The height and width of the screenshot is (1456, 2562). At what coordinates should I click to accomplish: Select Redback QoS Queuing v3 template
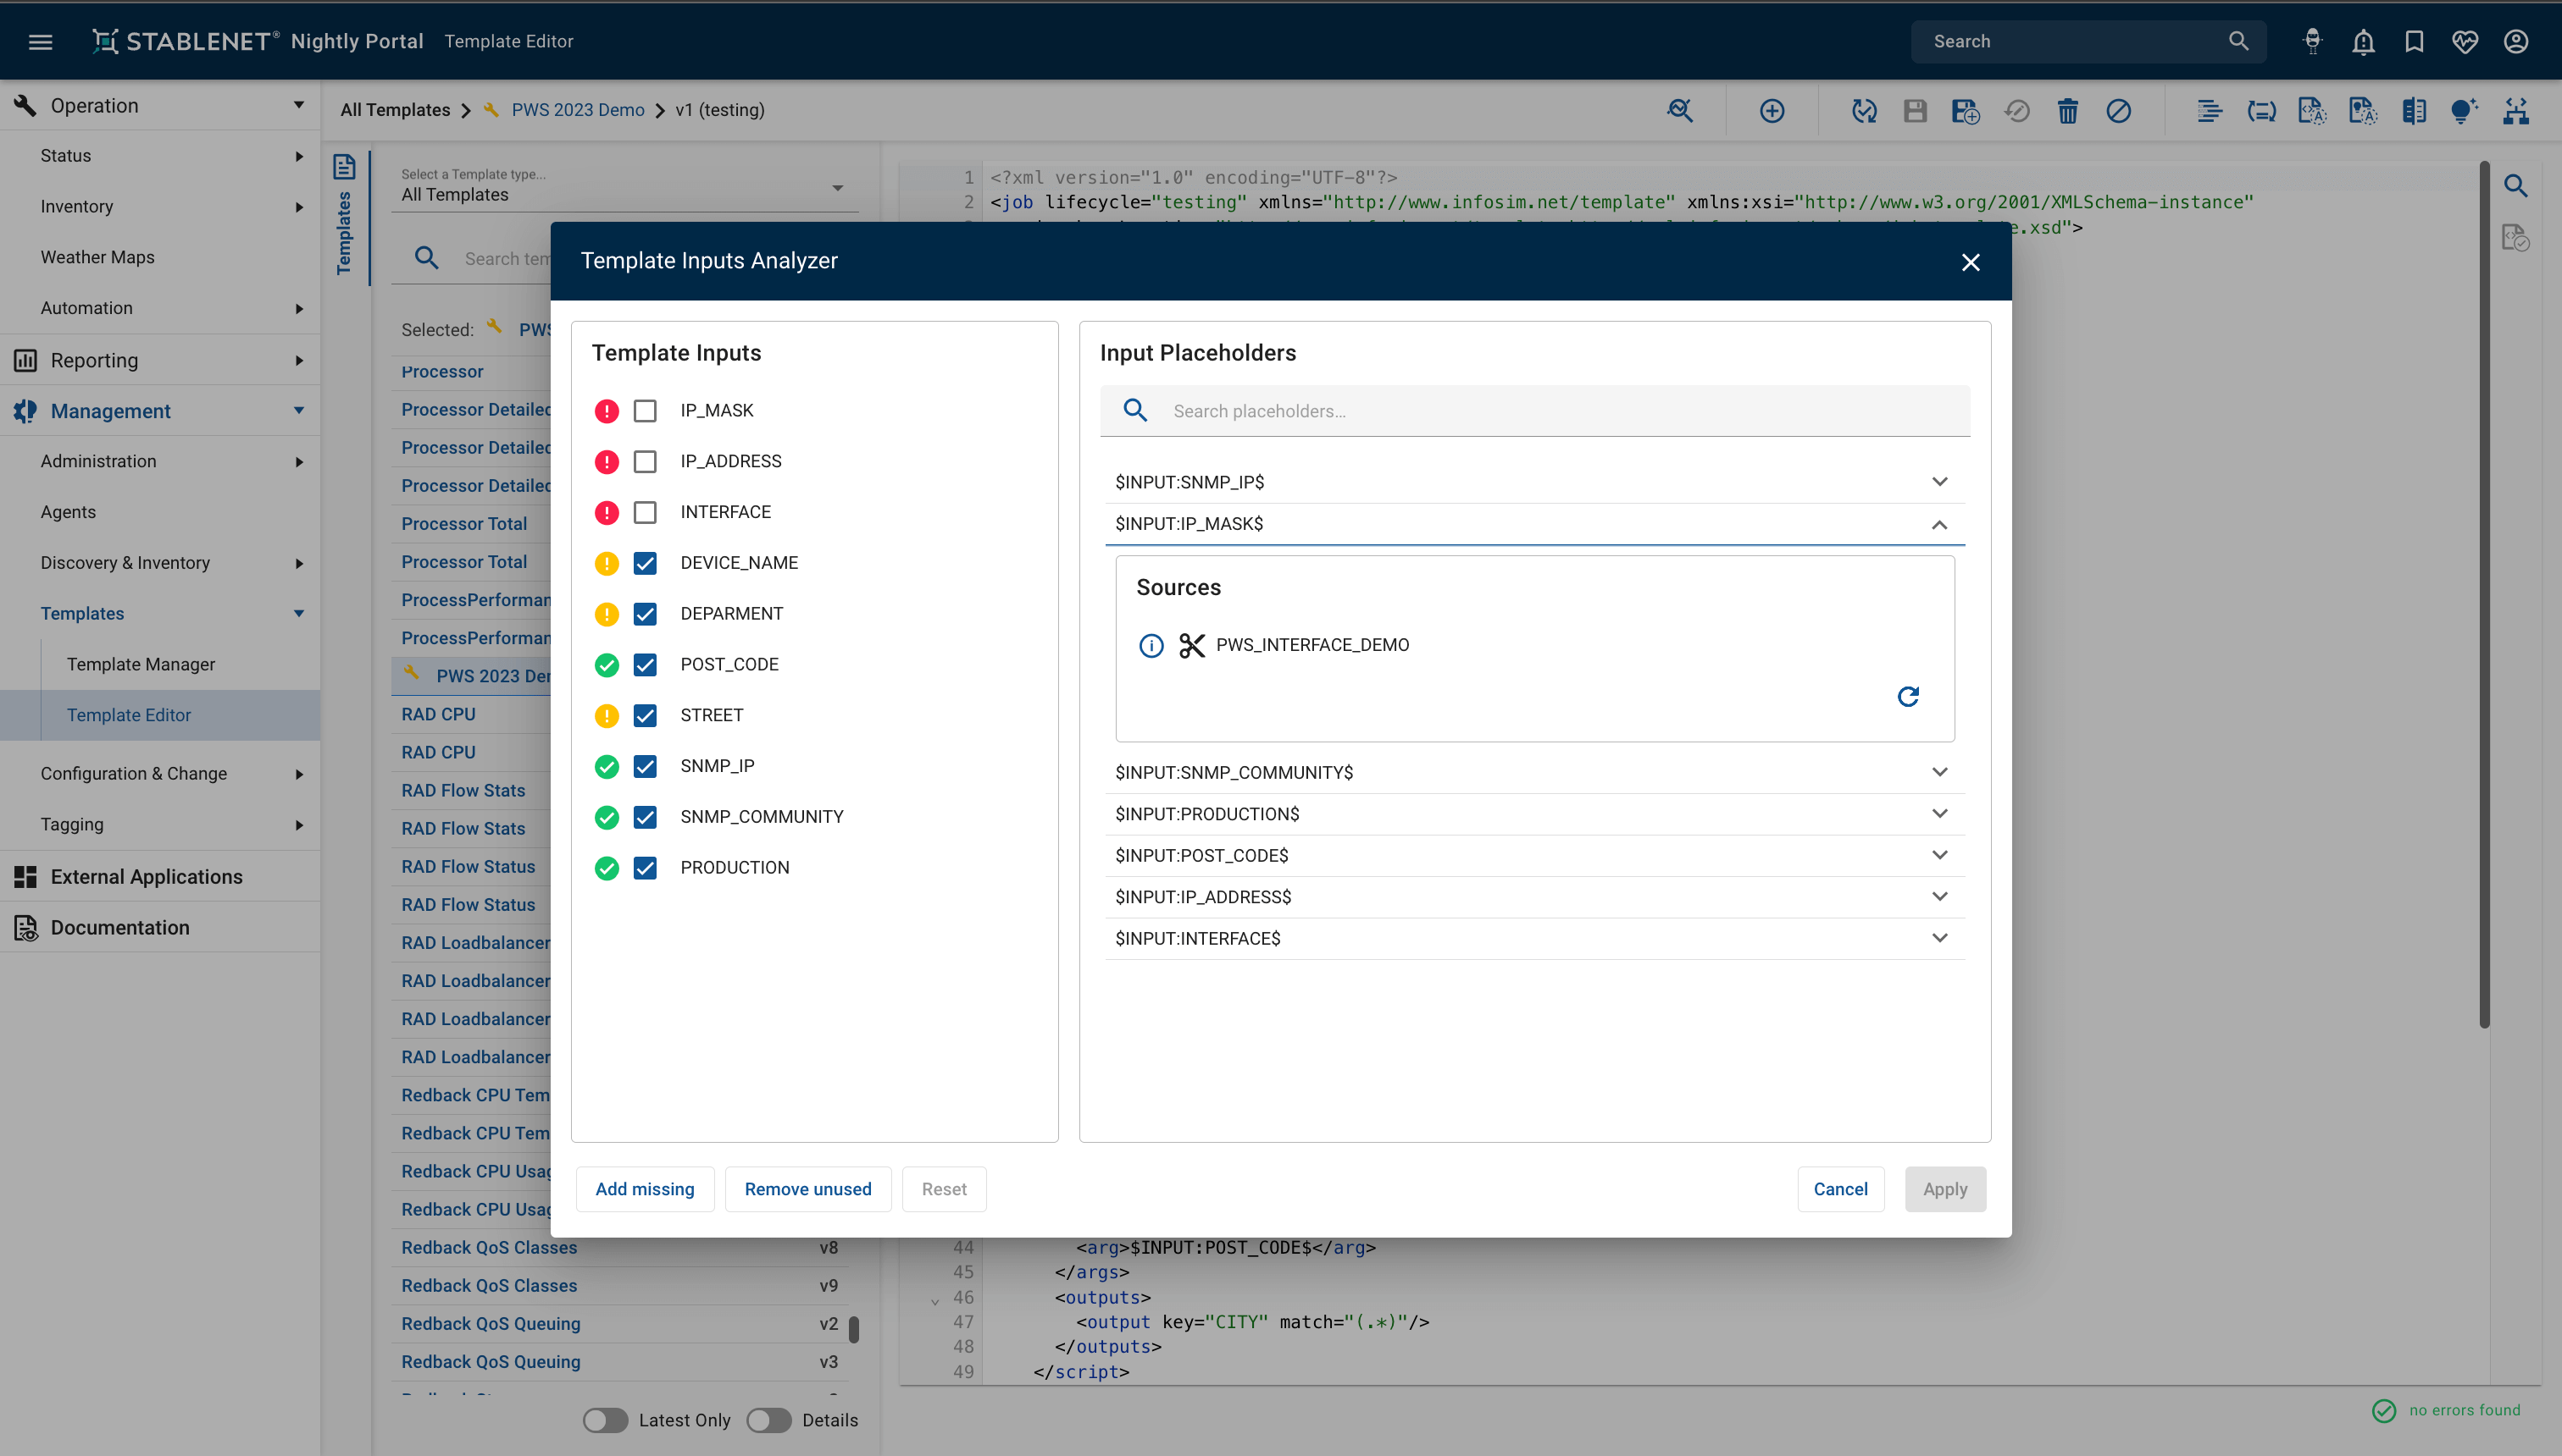coord(619,1361)
